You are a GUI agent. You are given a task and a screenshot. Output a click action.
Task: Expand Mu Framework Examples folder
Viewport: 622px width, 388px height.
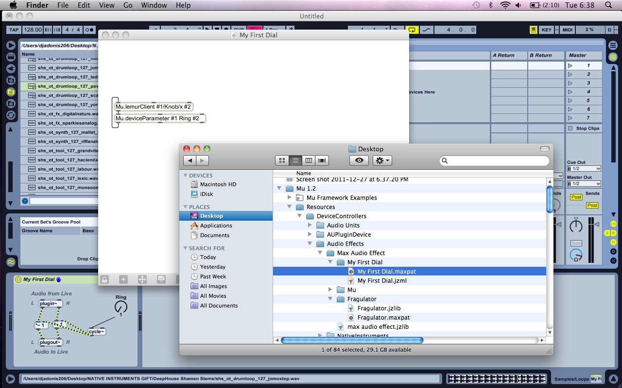coord(290,197)
